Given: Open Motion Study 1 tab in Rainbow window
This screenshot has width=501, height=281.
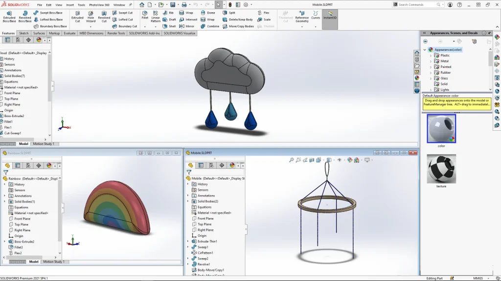Looking at the screenshot, I should coord(53,261).
